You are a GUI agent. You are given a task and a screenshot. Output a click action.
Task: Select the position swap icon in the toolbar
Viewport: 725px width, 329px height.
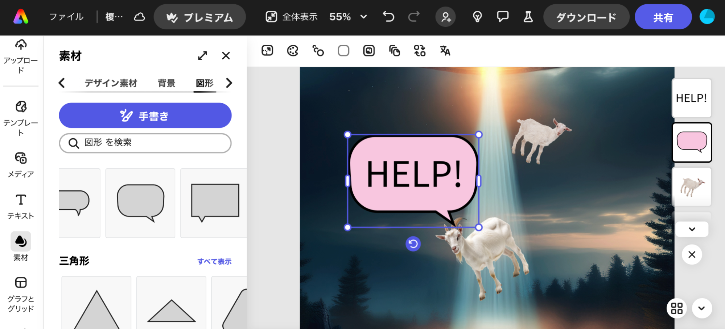pos(420,51)
